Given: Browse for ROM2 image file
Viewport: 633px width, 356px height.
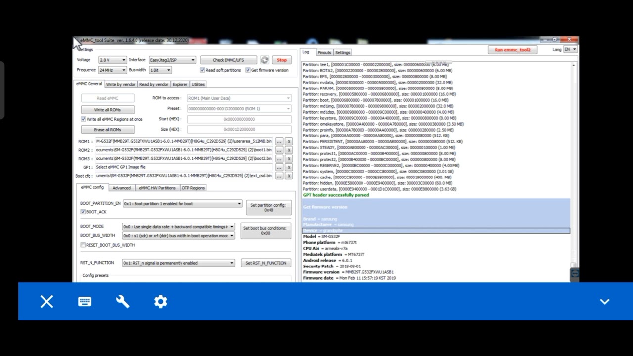Looking at the screenshot, I should [279, 150].
